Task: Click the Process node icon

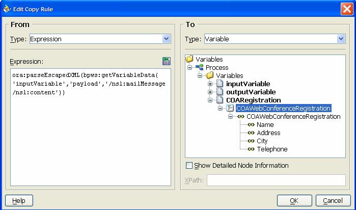Action: [x=199, y=68]
